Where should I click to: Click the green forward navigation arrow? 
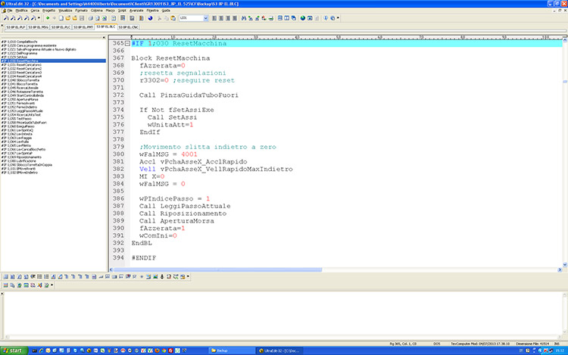tap(48, 18)
